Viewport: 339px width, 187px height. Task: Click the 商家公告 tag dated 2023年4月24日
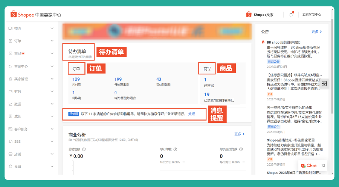click(x=274, y=62)
